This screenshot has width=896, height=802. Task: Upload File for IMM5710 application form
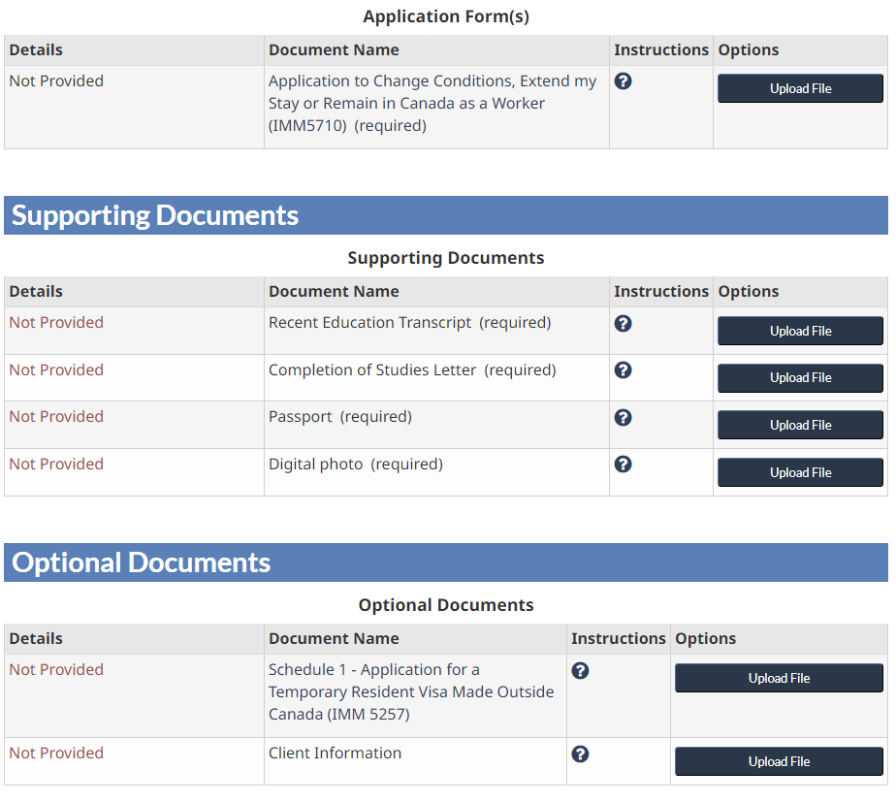pos(800,88)
